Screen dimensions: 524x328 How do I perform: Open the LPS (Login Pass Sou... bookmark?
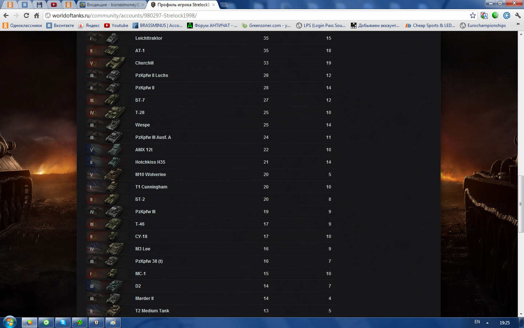pos(321,26)
